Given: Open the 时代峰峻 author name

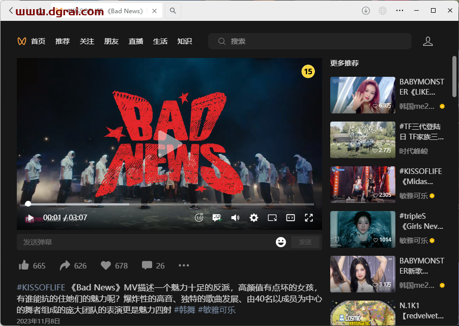Looking at the screenshot, I should click(x=414, y=151).
